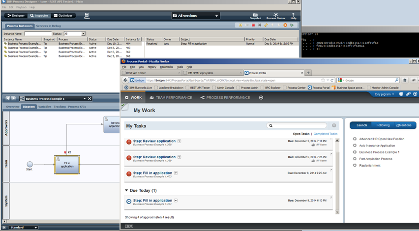
Task: Switch to the Optimizer view
Action: (63, 16)
